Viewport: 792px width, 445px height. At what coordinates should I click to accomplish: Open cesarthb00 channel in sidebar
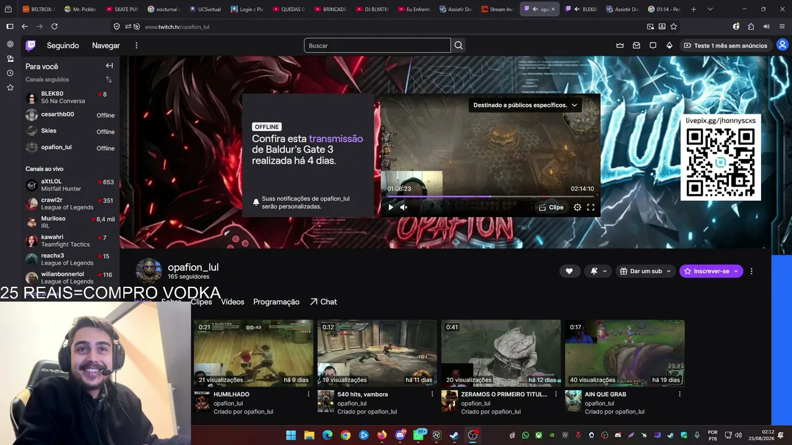[x=70, y=115]
